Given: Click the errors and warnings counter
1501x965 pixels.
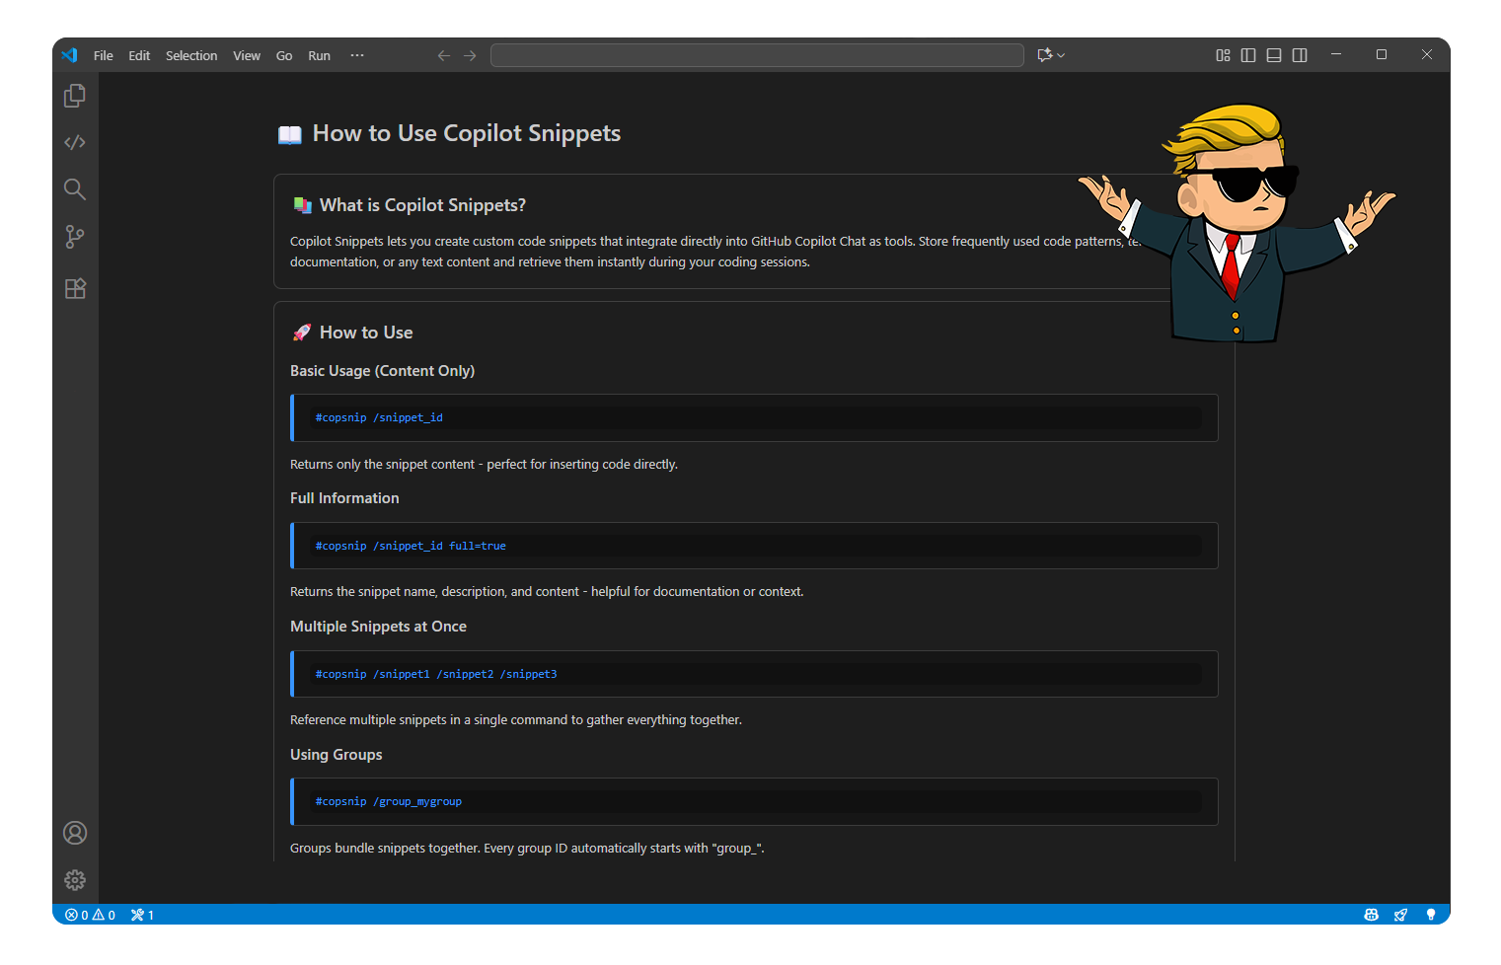Looking at the screenshot, I should [91, 914].
